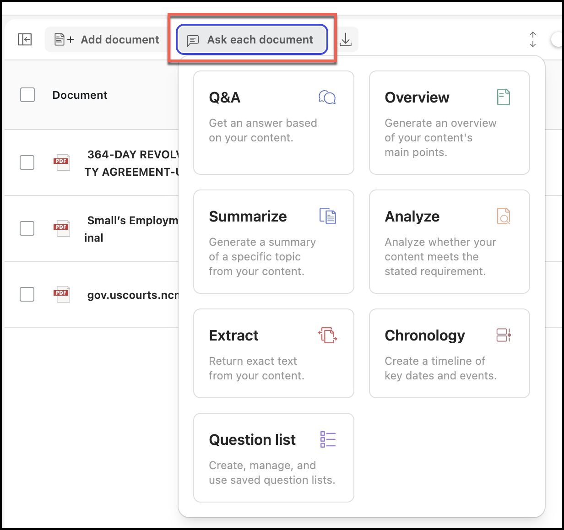Flip the toggle switch at top right
The height and width of the screenshot is (530, 564).
pos(557,40)
